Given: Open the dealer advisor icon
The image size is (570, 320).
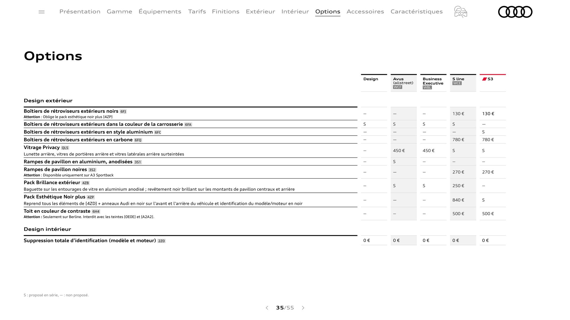Looking at the screenshot, I should click(460, 12).
